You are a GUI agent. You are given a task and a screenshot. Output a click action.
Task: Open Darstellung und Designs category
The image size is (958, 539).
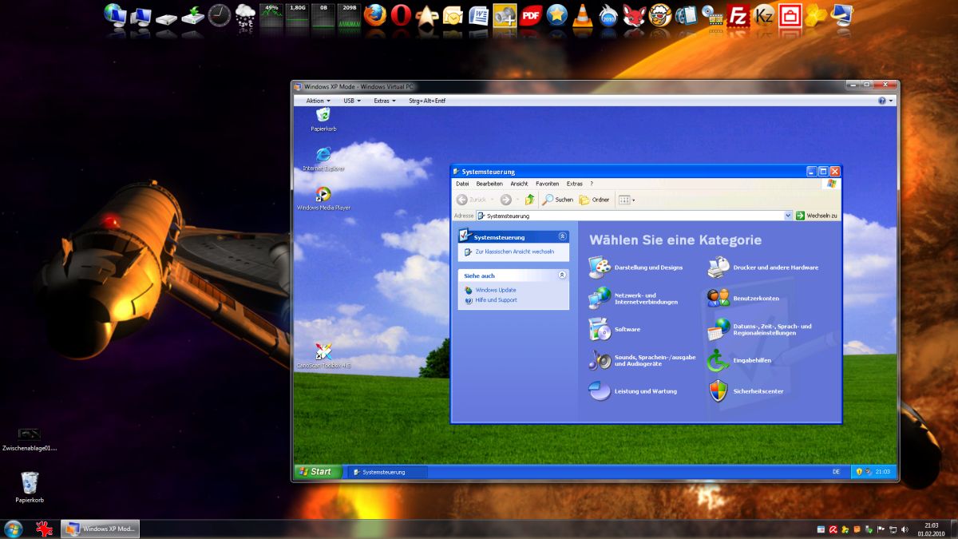coord(635,268)
